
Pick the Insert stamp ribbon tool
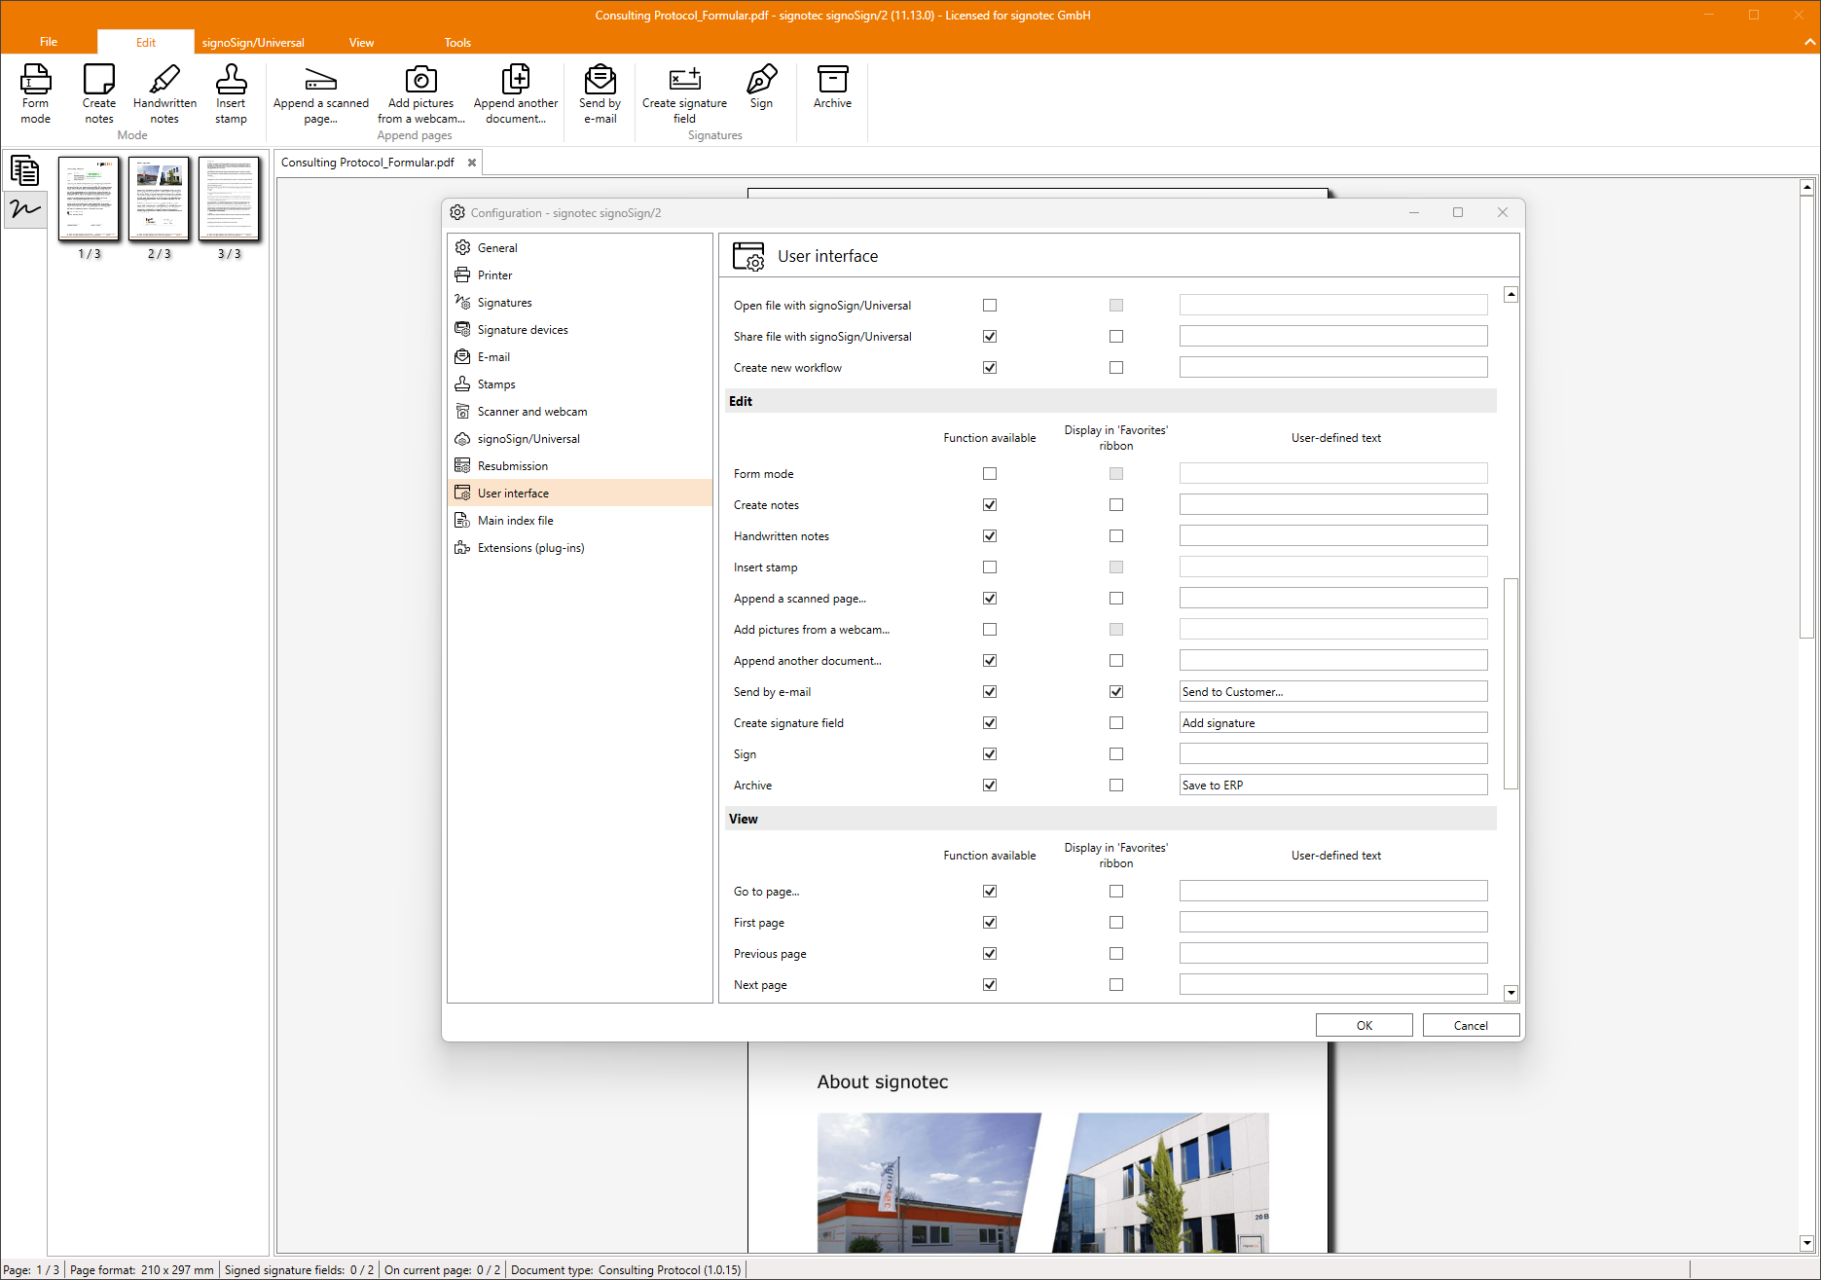[231, 94]
